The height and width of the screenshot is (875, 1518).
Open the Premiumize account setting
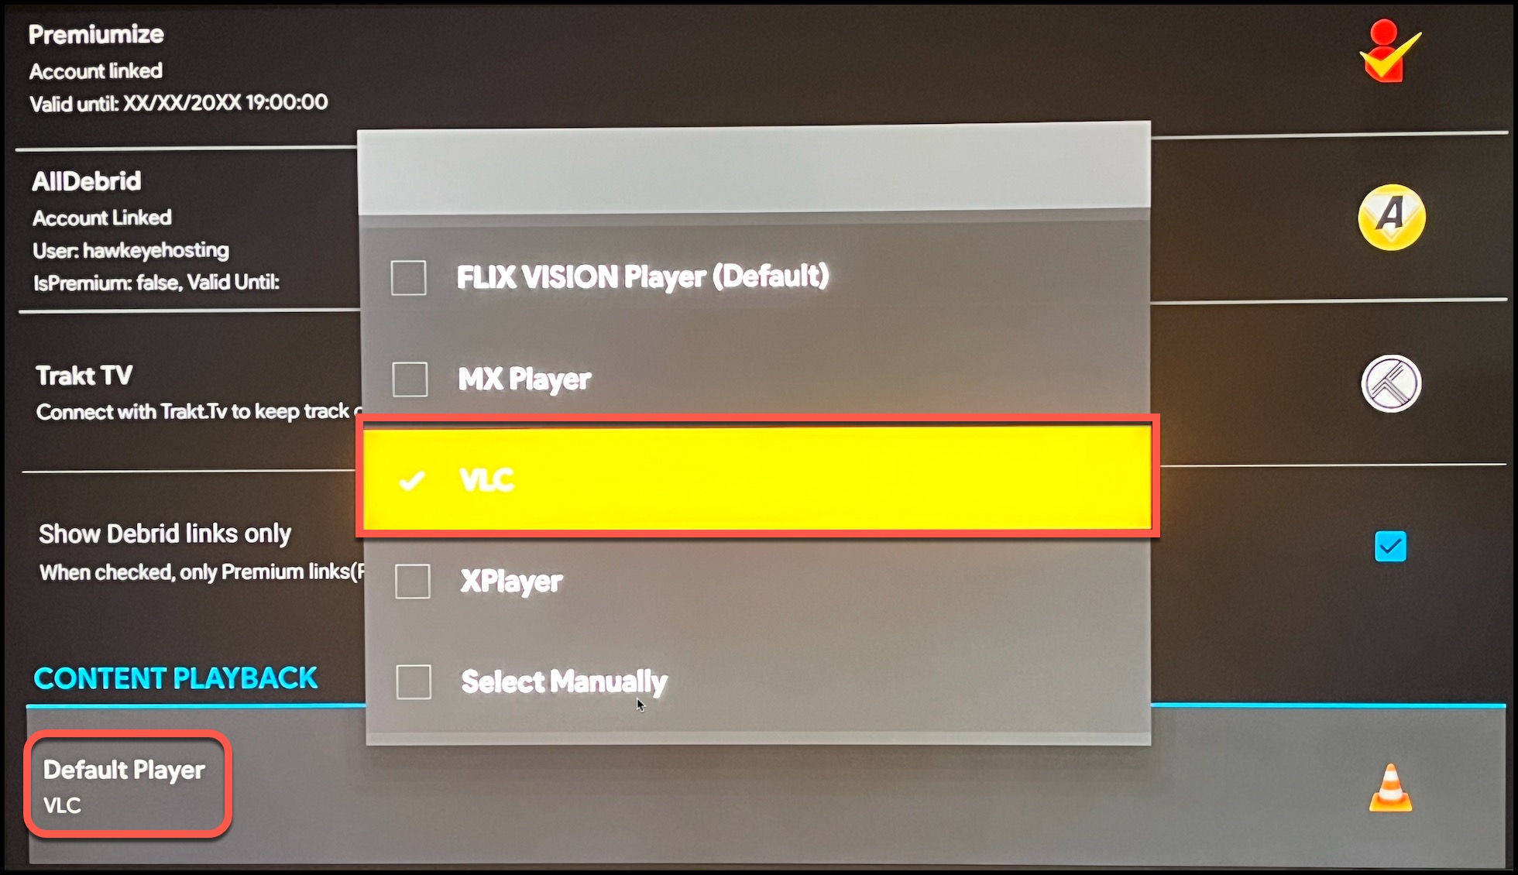[x=178, y=68]
